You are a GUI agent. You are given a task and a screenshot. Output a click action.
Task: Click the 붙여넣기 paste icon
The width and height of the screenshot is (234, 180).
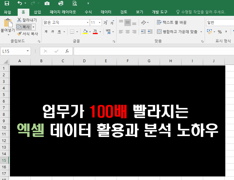coord(8,23)
